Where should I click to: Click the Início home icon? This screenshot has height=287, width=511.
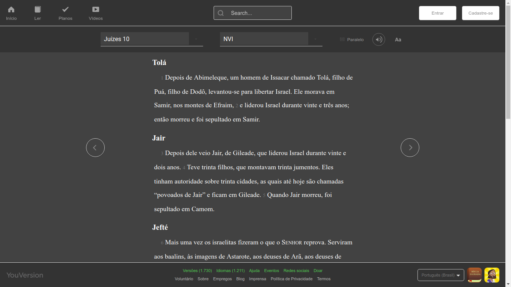click(11, 10)
